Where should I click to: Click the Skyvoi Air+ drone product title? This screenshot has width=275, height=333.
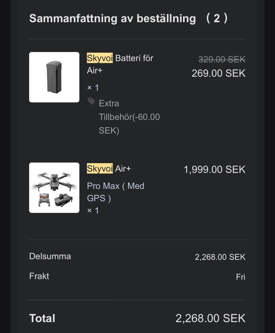(109, 168)
